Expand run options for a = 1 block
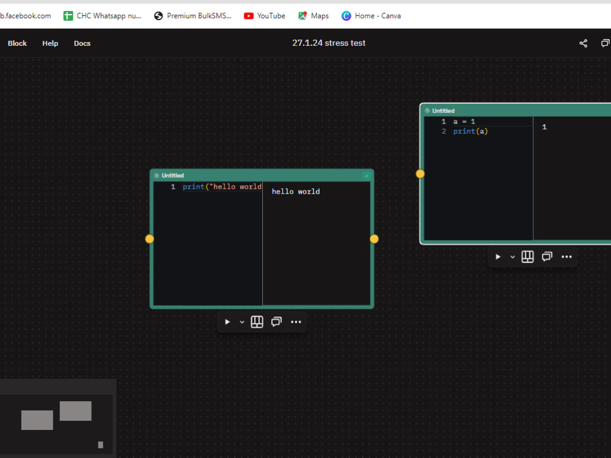The width and height of the screenshot is (611, 458). pyautogui.click(x=513, y=257)
